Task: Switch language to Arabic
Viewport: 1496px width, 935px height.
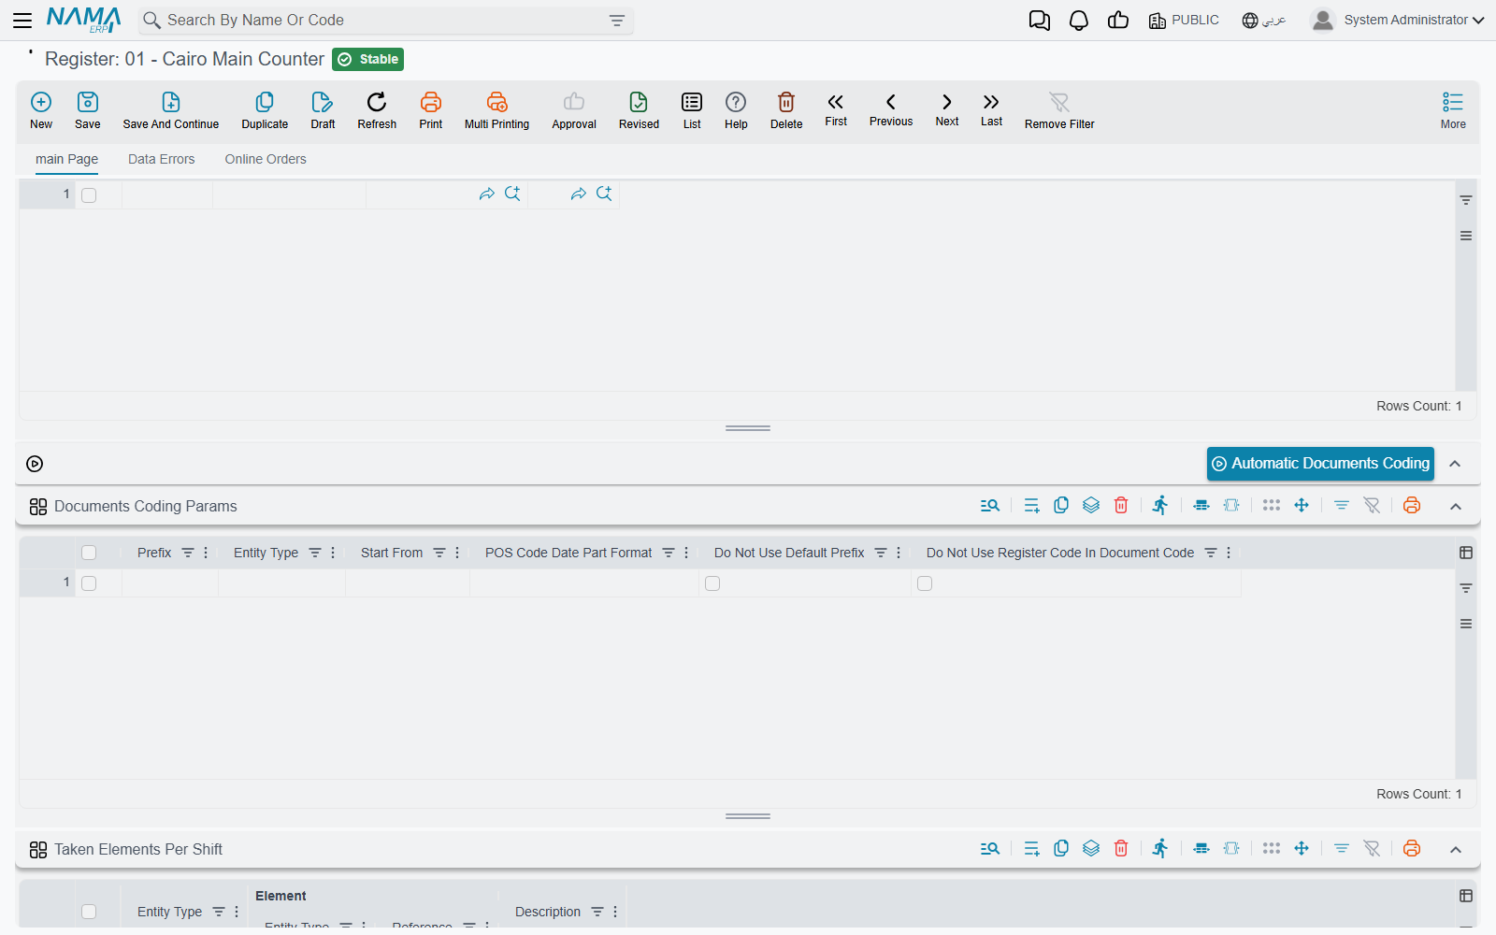Action: 1264,21
